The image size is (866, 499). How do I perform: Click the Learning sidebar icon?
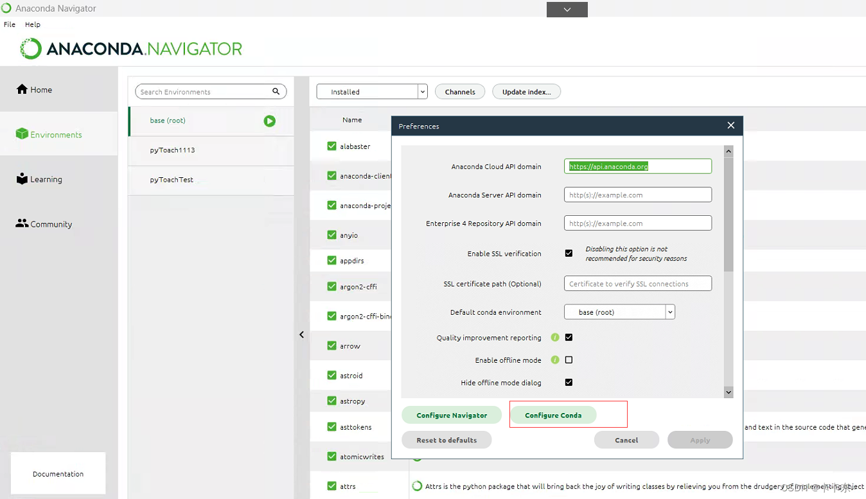point(22,179)
